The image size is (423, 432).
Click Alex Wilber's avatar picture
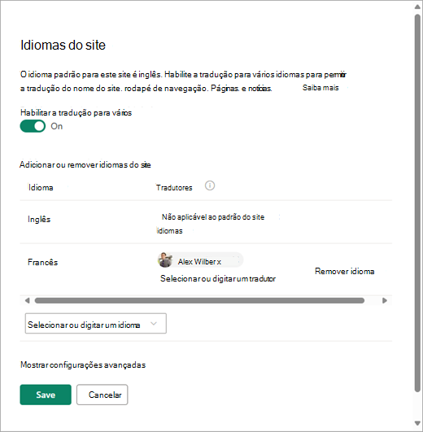pyautogui.click(x=165, y=260)
